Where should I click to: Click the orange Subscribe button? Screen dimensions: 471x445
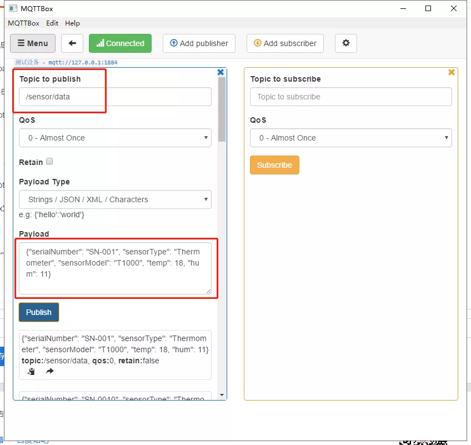click(x=274, y=165)
